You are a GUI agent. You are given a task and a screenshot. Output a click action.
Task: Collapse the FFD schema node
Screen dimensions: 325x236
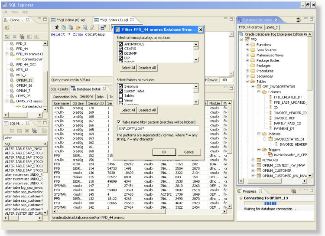tap(241, 39)
